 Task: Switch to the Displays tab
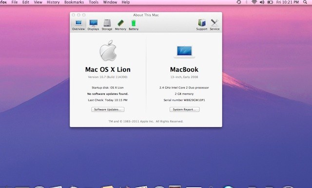tap(93, 25)
